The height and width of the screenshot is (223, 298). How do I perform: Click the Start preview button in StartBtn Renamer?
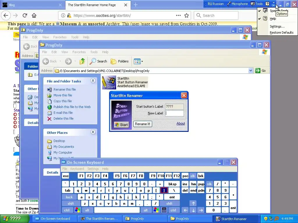pos(121,125)
